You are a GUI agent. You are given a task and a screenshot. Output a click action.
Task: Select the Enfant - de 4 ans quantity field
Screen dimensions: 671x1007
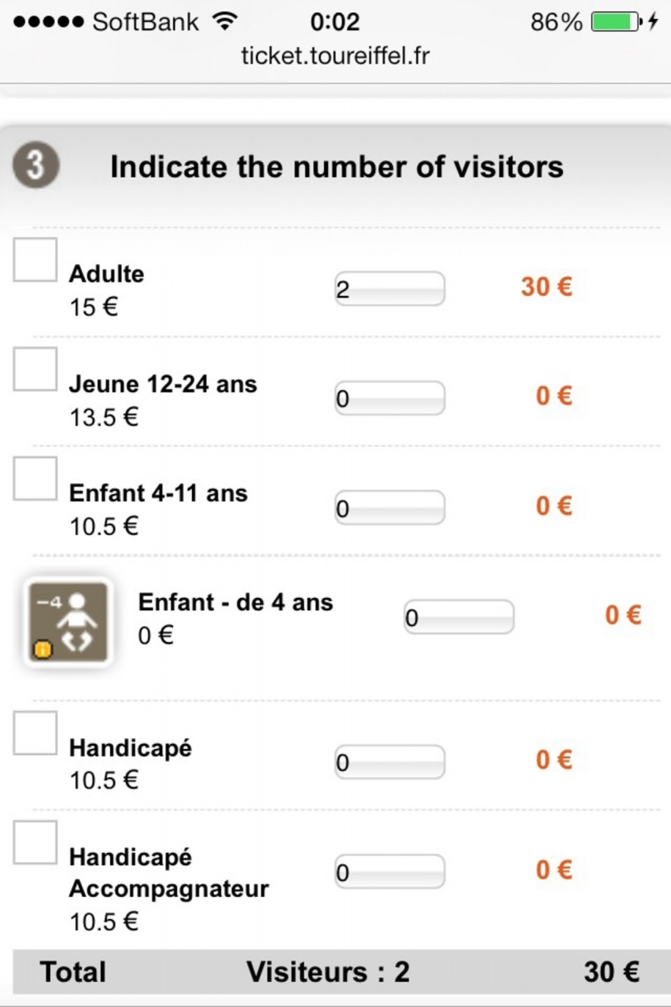point(459,618)
